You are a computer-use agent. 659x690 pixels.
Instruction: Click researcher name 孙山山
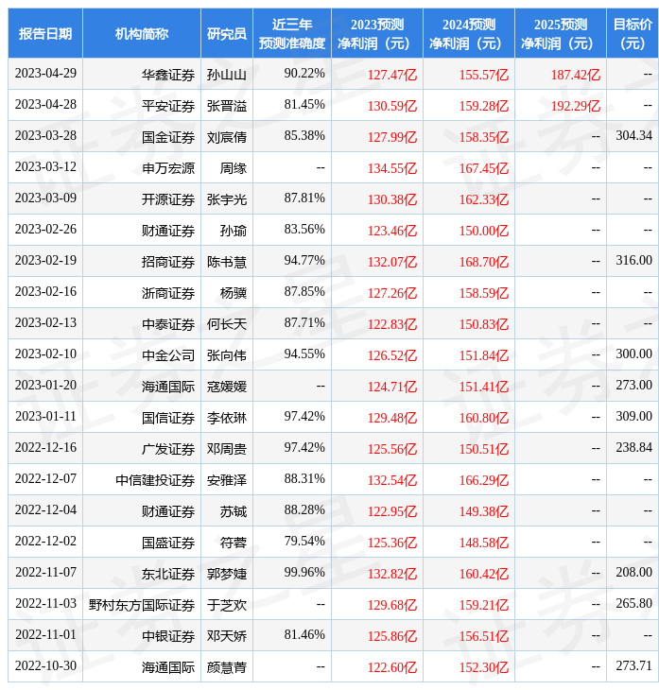click(x=227, y=75)
